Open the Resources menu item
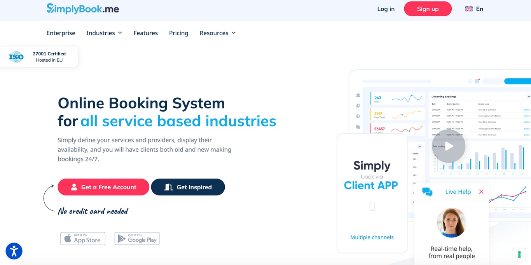The image size is (531, 265). pos(214,33)
